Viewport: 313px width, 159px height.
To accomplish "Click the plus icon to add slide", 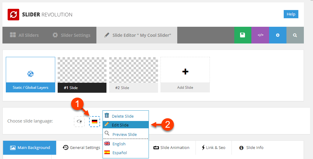I will click(185, 71).
